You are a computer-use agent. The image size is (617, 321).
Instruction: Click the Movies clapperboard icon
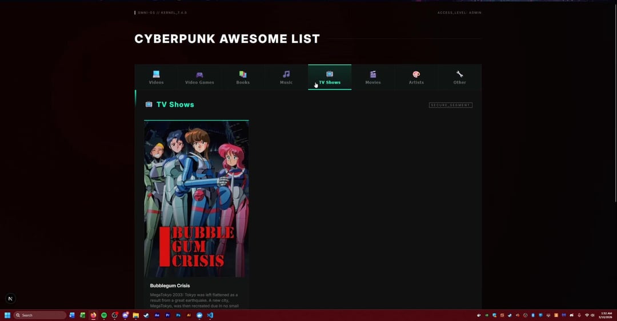click(373, 74)
